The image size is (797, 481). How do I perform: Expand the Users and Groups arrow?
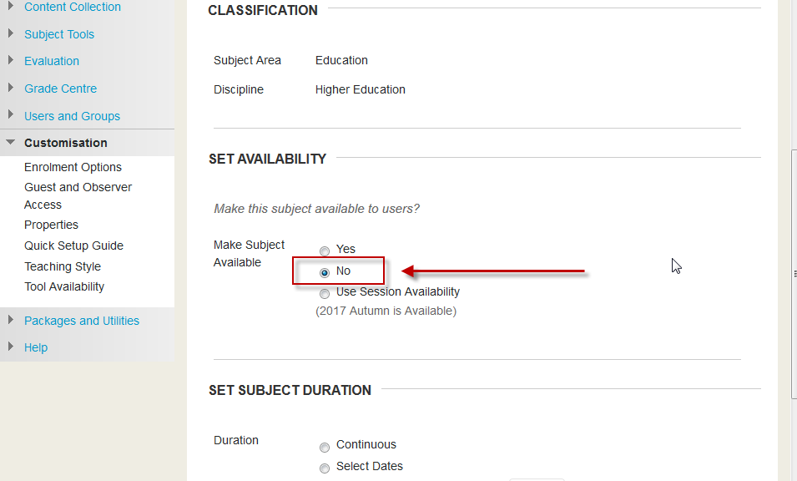click(10, 116)
